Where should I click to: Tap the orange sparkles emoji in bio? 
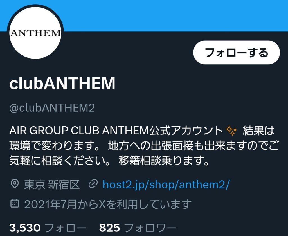[231, 131]
